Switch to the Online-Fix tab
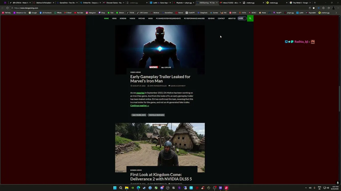341x191 pixels. (90, 3)
